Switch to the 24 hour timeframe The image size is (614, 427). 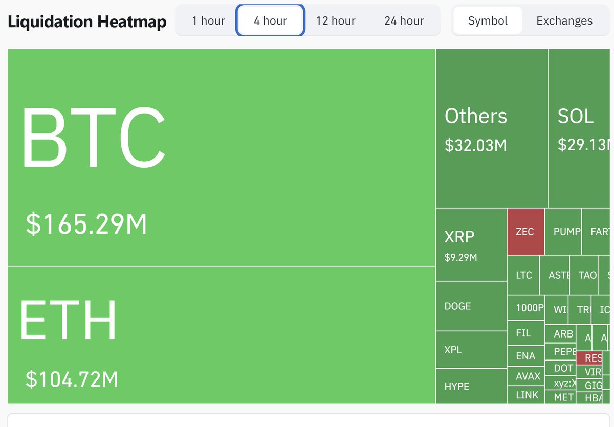404,20
